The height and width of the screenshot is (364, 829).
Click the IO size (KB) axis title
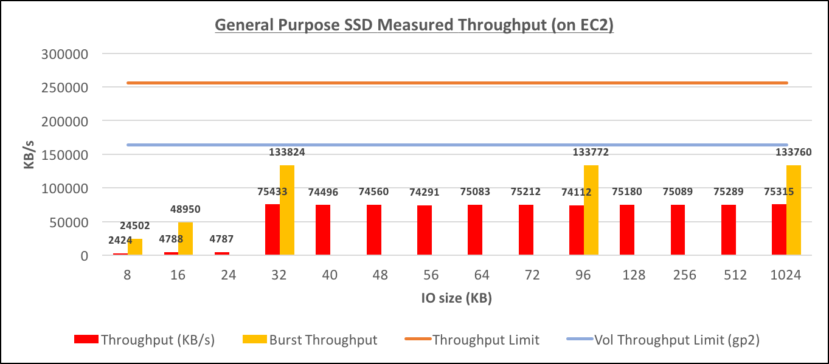[x=456, y=298]
